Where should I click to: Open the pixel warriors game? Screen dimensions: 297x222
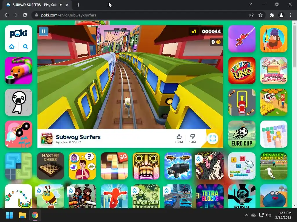82,196
